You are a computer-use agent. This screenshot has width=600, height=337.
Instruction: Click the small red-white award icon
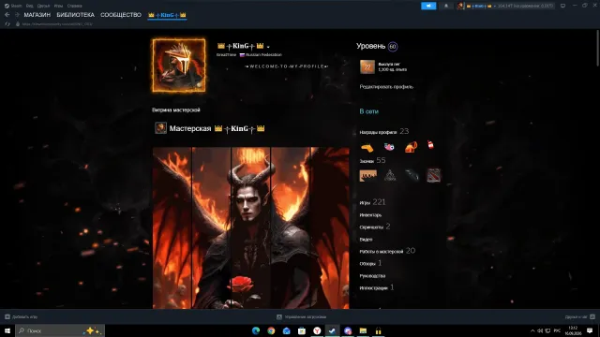(430, 145)
